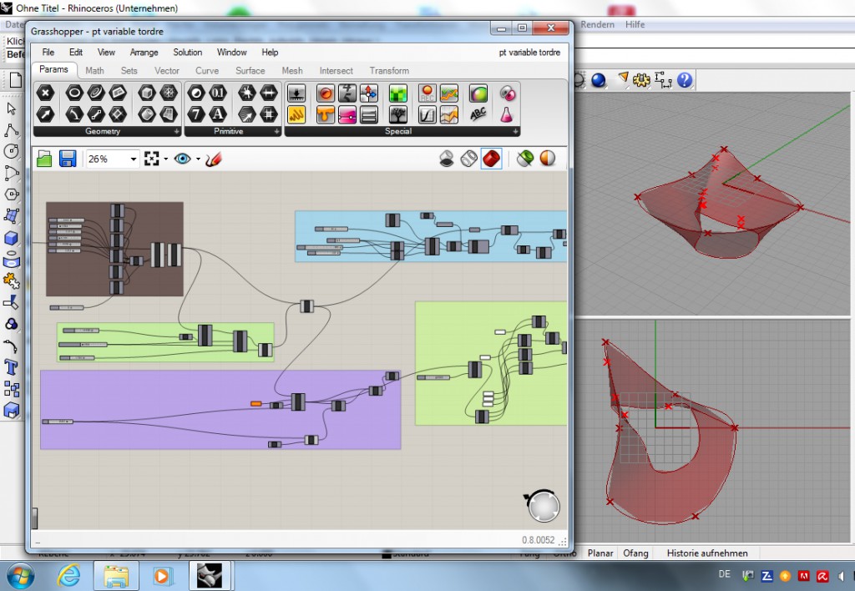Image resolution: width=855 pixels, height=591 pixels.
Task: Click the Windows Start button
Action: 21,576
